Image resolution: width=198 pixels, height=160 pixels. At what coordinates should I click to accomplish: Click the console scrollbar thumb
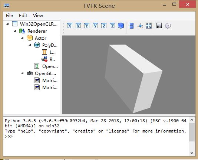click(192, 132)
